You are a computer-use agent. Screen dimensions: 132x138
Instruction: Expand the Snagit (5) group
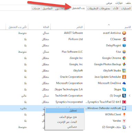(130, 96)
